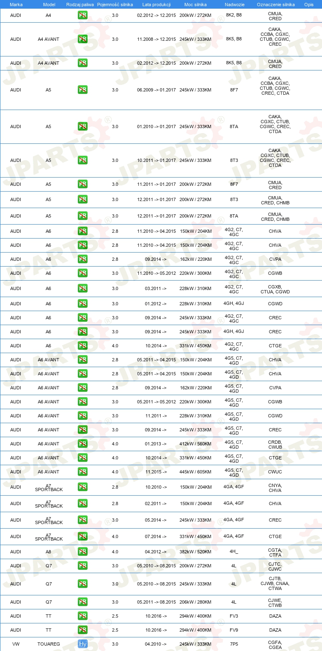This screenshot has width=322, height=651.
Task: Click the Nadwozie column header
Action: [x=235, y=5]
